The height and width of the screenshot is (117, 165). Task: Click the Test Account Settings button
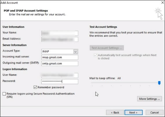107,48
